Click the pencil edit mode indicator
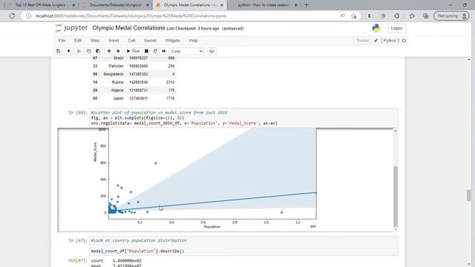The width and height of the screenshot is (475, 267). [x=376, y=41]
